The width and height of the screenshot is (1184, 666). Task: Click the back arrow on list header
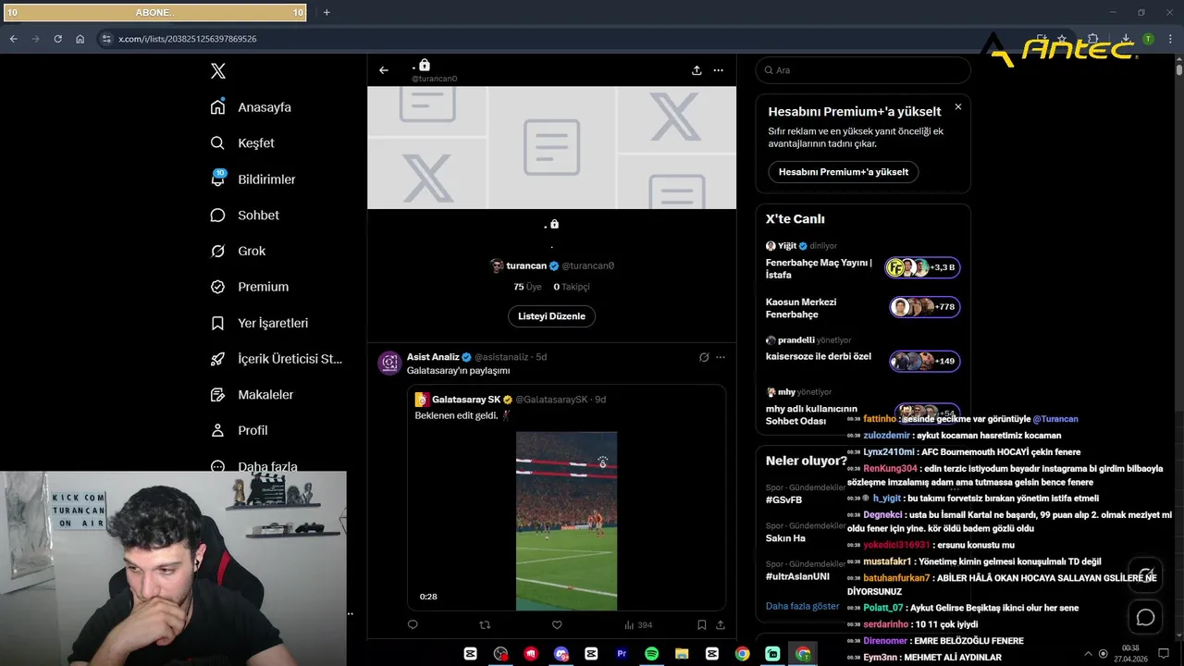384,70
